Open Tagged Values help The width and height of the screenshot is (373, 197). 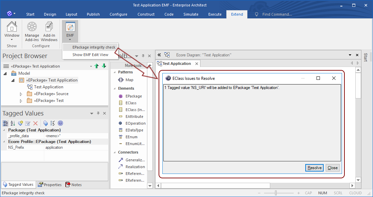[61, 123]
